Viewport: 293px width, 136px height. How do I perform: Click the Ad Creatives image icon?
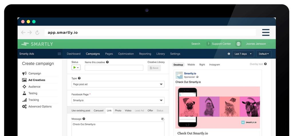24,80
